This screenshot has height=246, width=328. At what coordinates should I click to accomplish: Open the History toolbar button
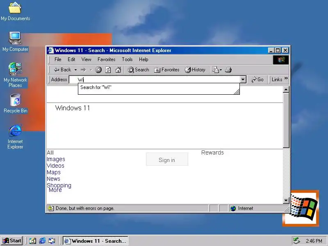pyautogui.click(x=195, y=70)
